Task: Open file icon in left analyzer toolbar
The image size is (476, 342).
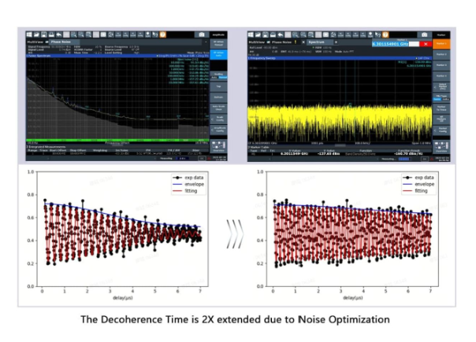Action: [x=36, y=35]
